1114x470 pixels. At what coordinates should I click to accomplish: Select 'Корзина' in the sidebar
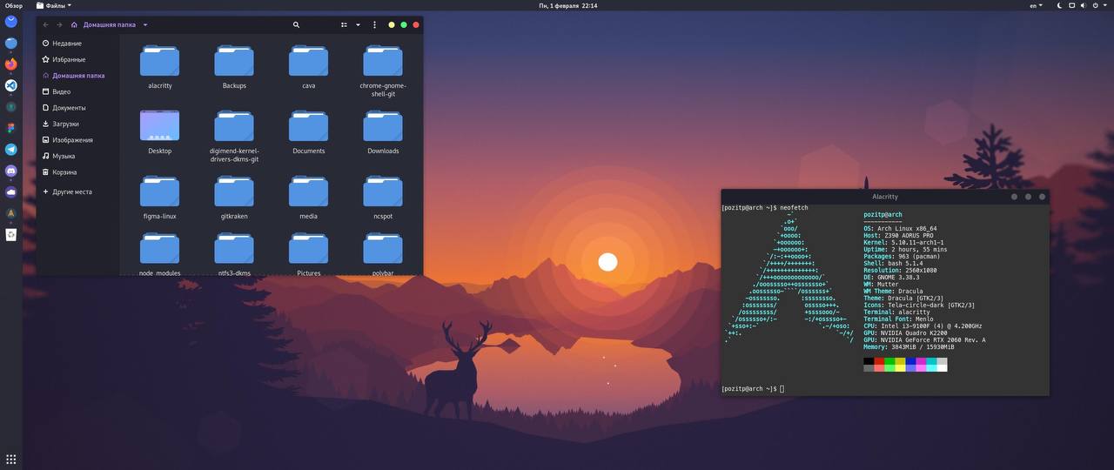[77, 172]
